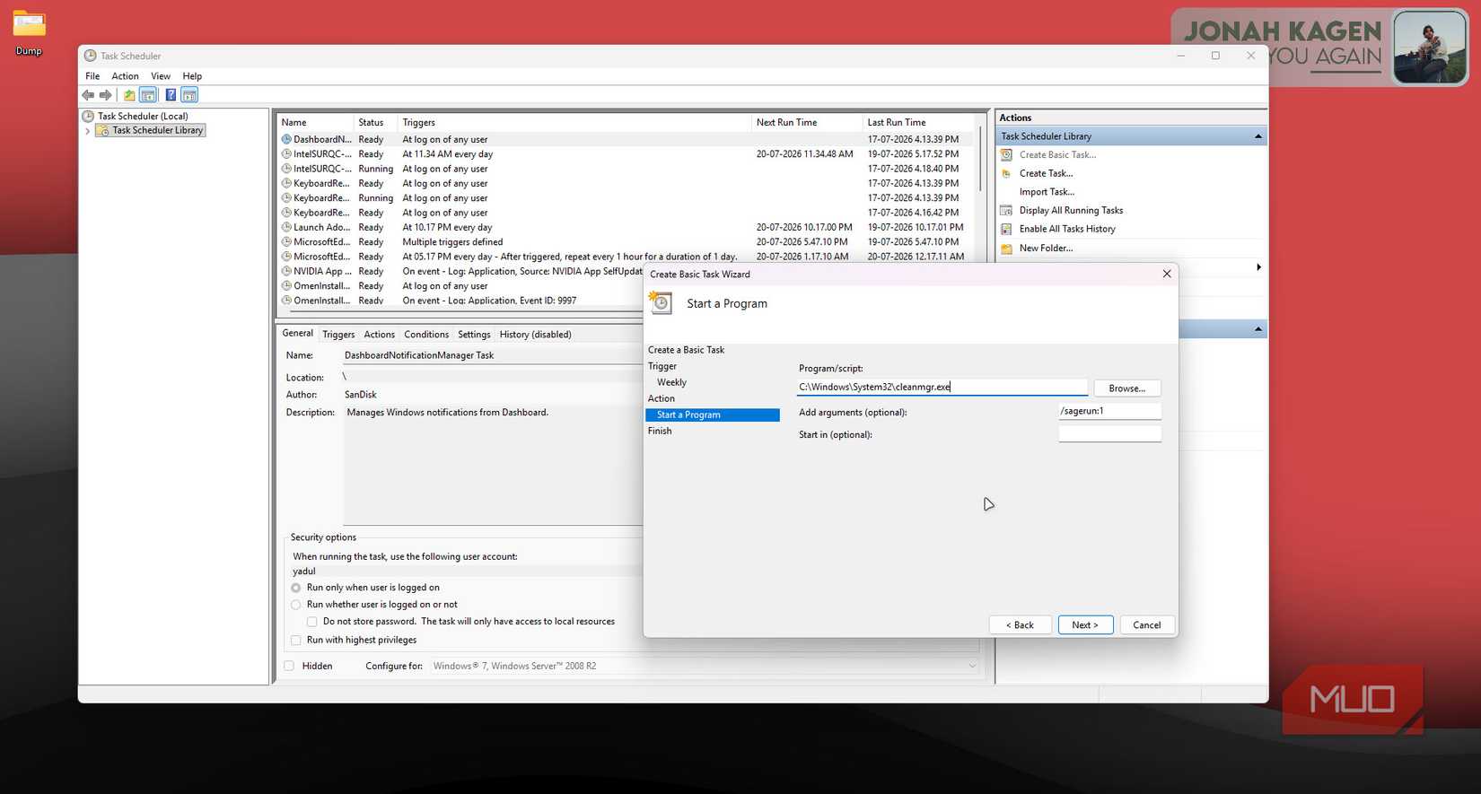Screen dimensions: 1481x794
Task: Open the Dump folder on the desktop
Action: [x=29, y=31]
